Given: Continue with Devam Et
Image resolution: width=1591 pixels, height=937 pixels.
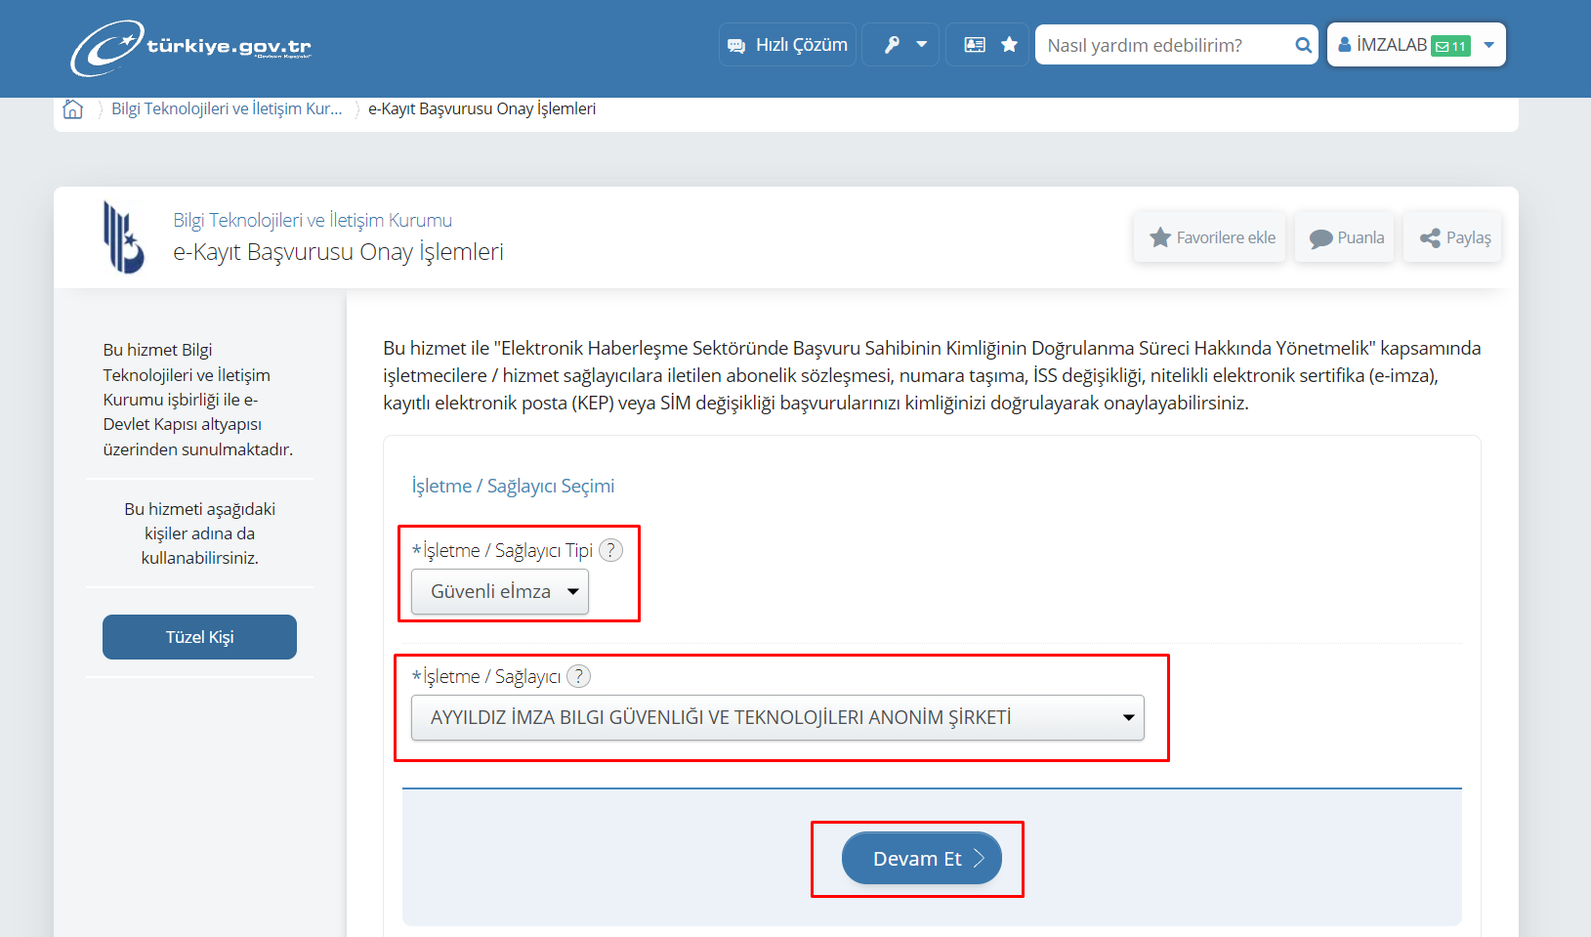Looking at the screenshot, I should [x=922, y=859].
